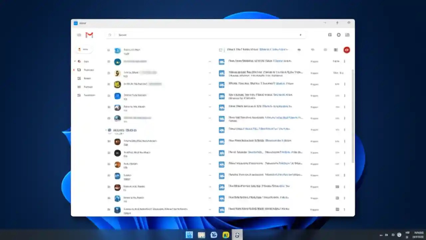426x240 pixels.
Task: Open the Help circle icon in the header
Action: [x=329, y=35]
